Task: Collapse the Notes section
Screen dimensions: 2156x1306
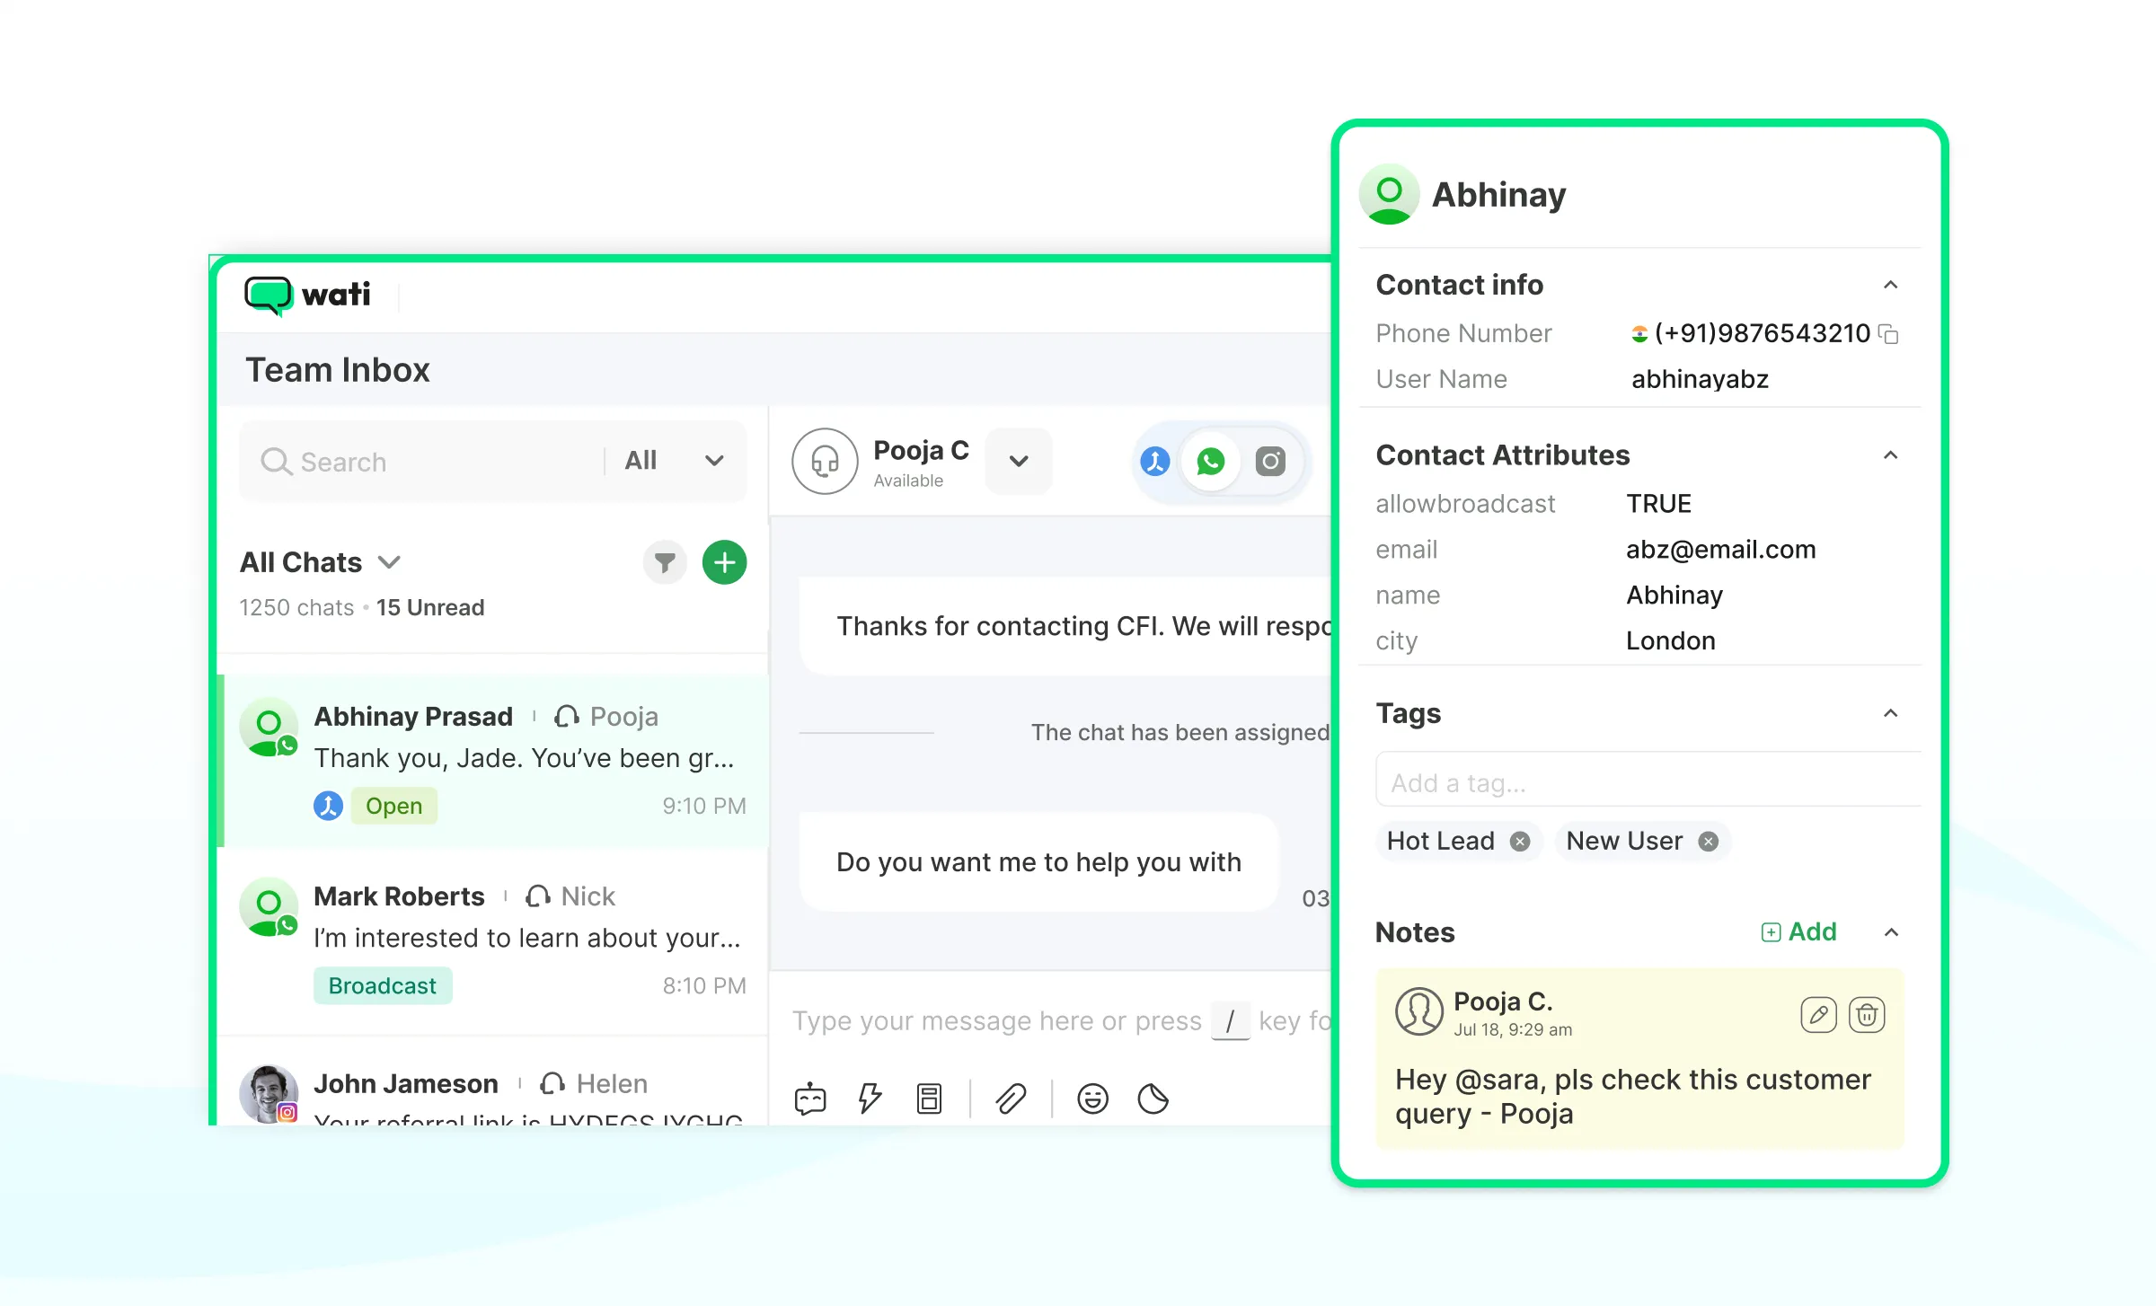Action: (x=1890, y=932)
